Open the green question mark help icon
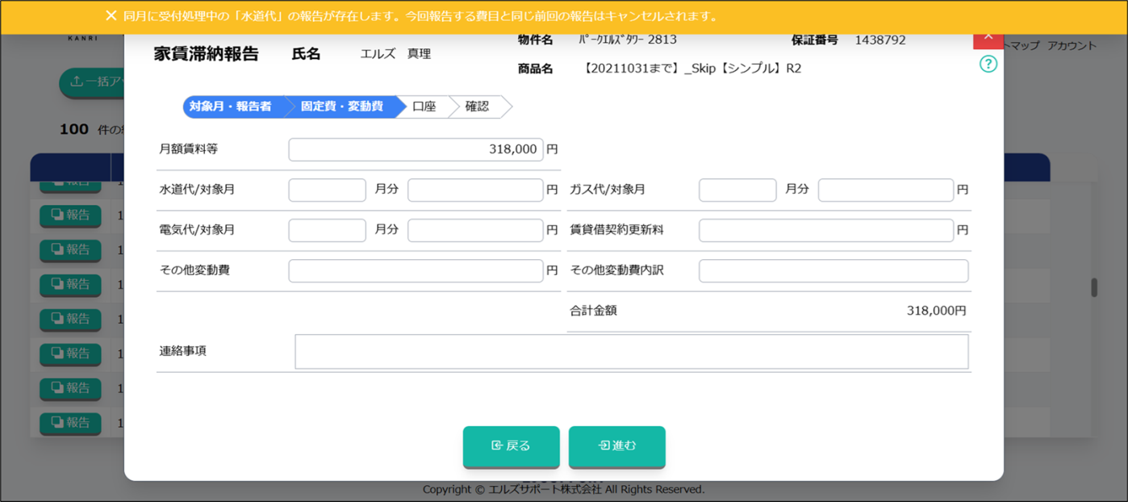1128x502 pixels. tap(988, 64)
